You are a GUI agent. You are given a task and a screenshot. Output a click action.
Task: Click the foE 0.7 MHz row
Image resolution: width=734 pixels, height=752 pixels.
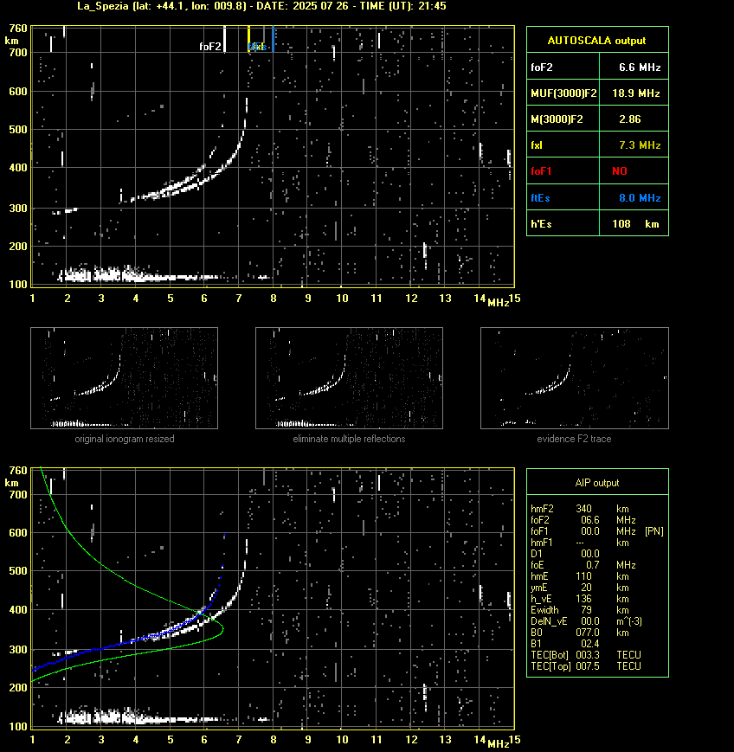coord(583,565)
